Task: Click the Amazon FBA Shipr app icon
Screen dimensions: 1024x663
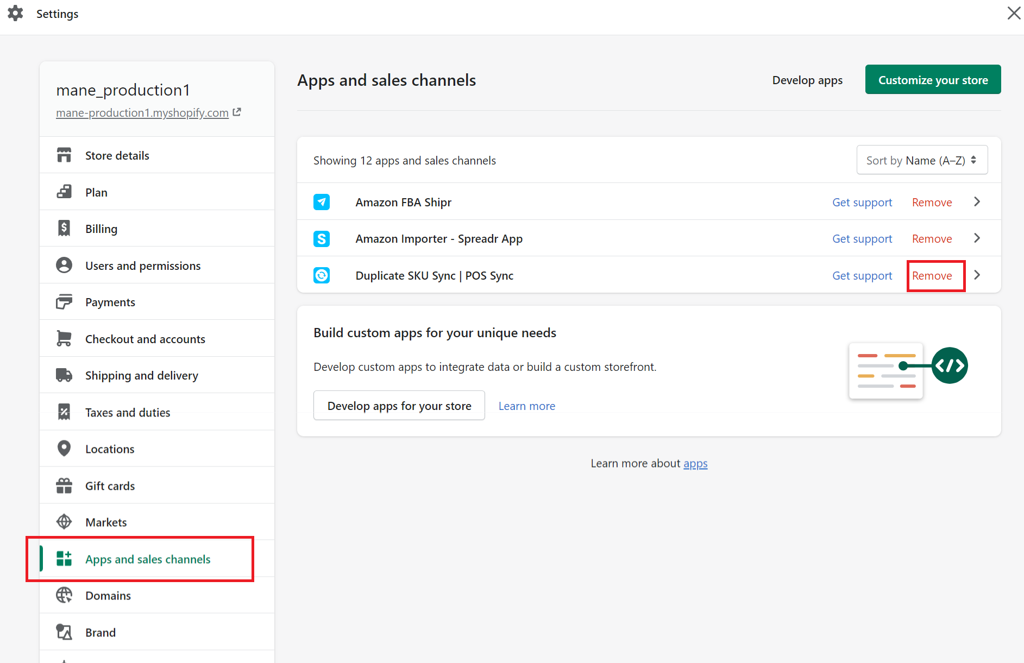Action: 322,202
